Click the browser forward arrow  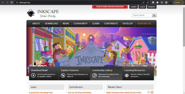[7, 2]
